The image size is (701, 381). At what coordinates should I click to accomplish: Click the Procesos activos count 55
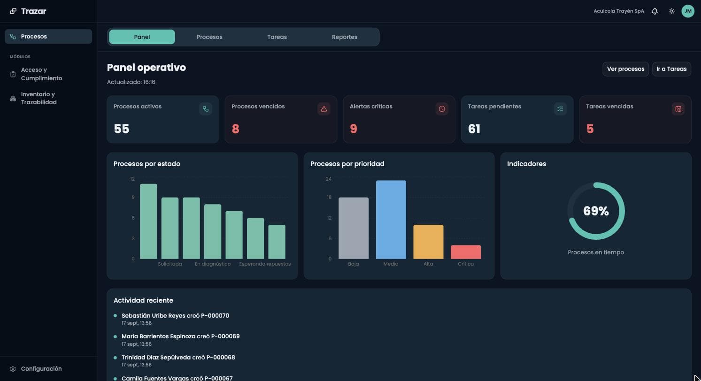pyautogui.click(x=121, y=129)
